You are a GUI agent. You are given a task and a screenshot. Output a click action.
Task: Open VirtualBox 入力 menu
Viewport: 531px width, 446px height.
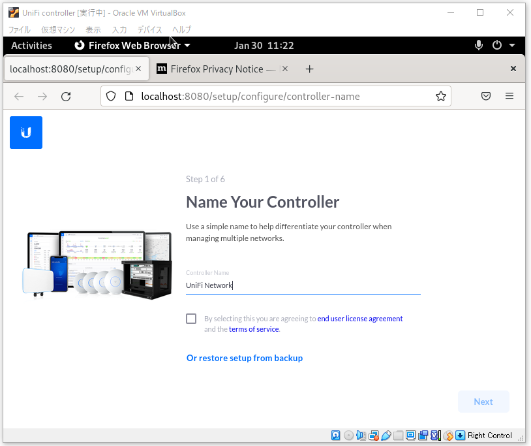(x=119, y=29)
